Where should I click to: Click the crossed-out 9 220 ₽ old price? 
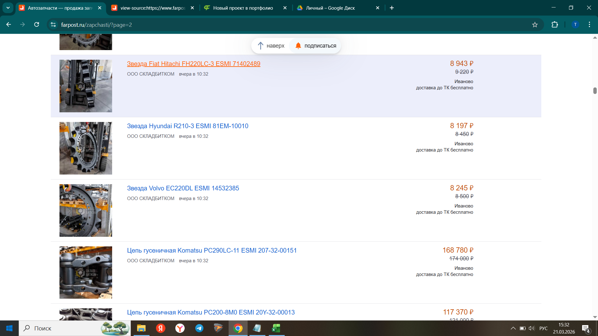pos(464,72)
